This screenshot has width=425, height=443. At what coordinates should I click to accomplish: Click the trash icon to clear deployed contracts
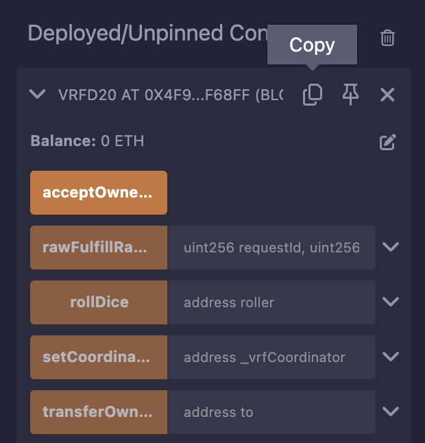point(387,38)
